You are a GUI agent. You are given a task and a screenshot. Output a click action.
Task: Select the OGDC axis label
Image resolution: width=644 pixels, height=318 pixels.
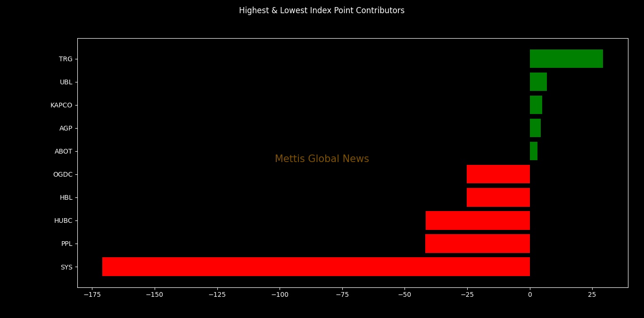point(63,174)
